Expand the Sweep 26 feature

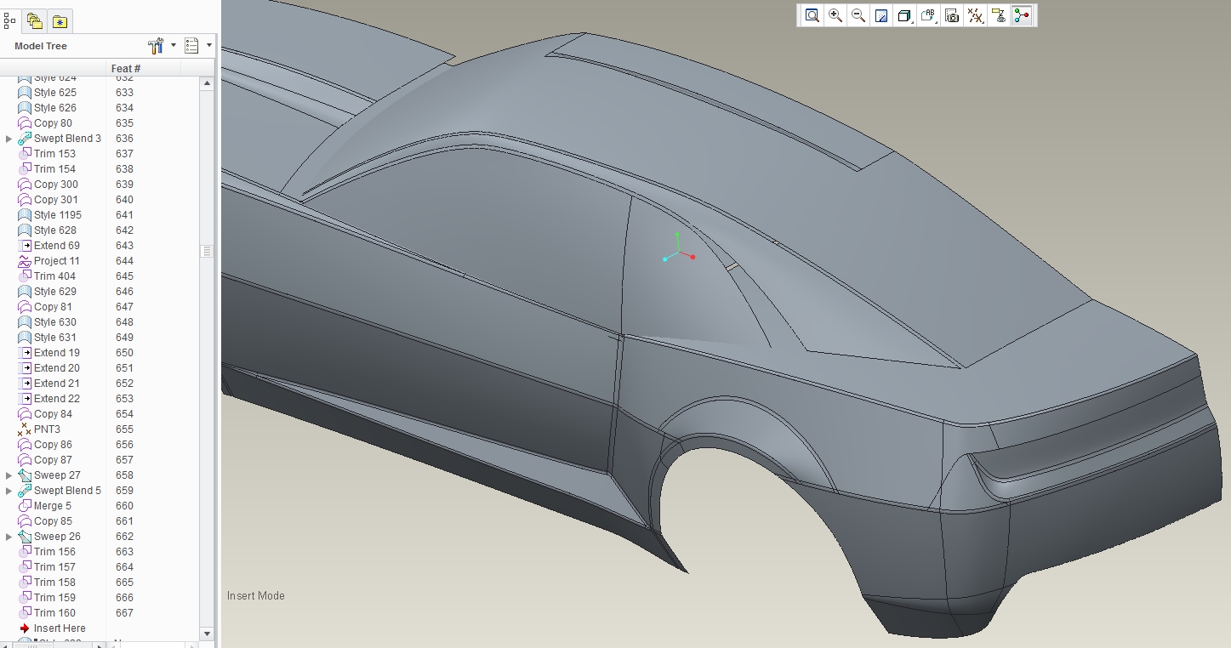9,537
